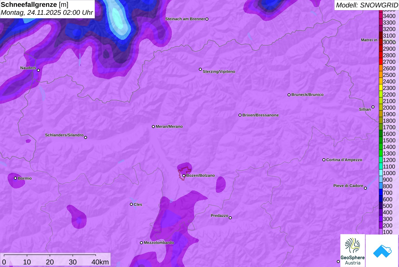The image size is (399, 267).
Task: Pick the bright green legend swatch near 1300
Action: tap(381, 153)
